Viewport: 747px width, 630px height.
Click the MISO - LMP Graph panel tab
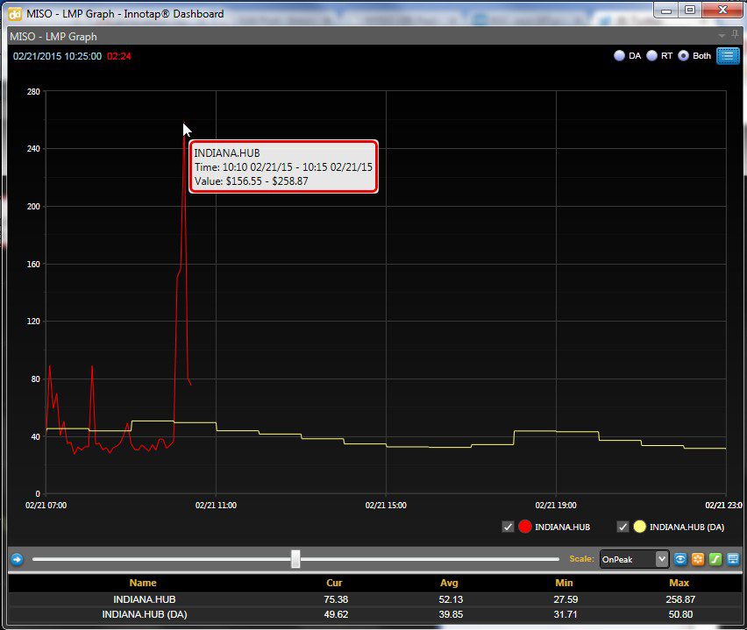53,37
